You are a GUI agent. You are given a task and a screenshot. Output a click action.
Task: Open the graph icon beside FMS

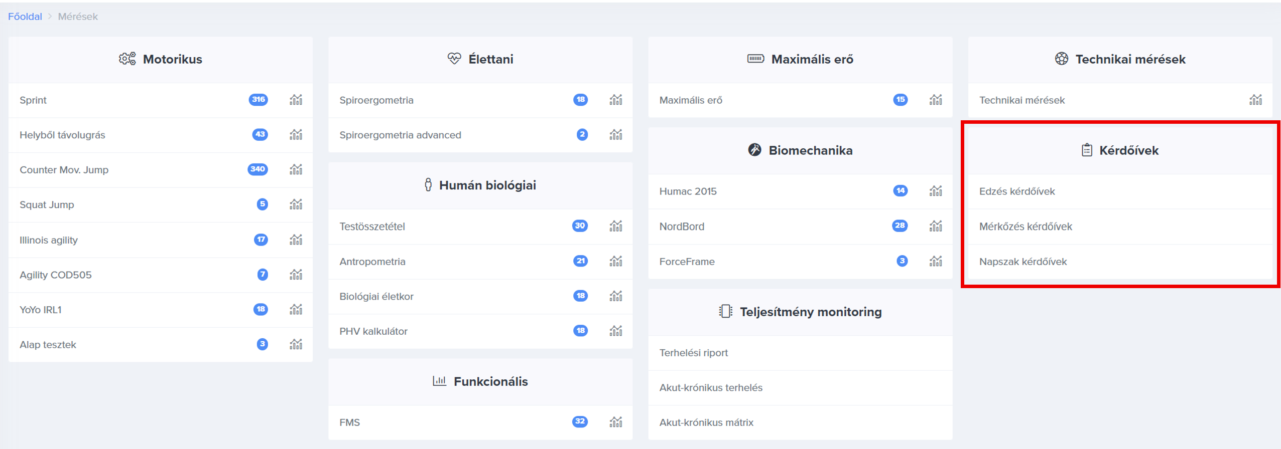[615, 422]
